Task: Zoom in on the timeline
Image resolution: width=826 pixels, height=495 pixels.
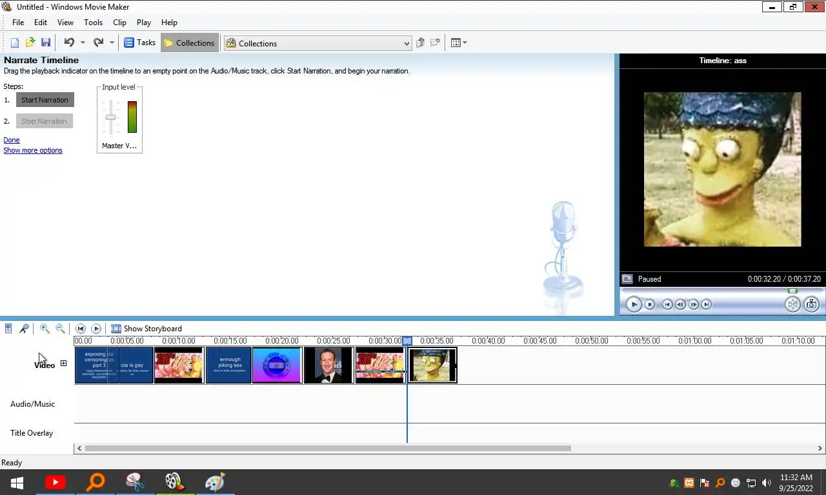Action: 45,329
